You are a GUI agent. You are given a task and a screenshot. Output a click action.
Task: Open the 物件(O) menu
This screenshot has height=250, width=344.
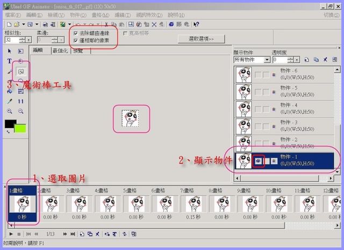(x=78, y=15)
